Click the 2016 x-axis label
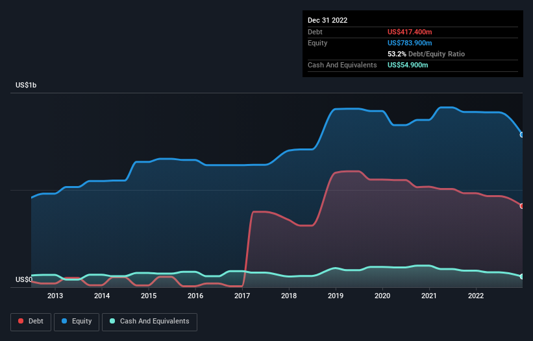 tap(195, 296)
